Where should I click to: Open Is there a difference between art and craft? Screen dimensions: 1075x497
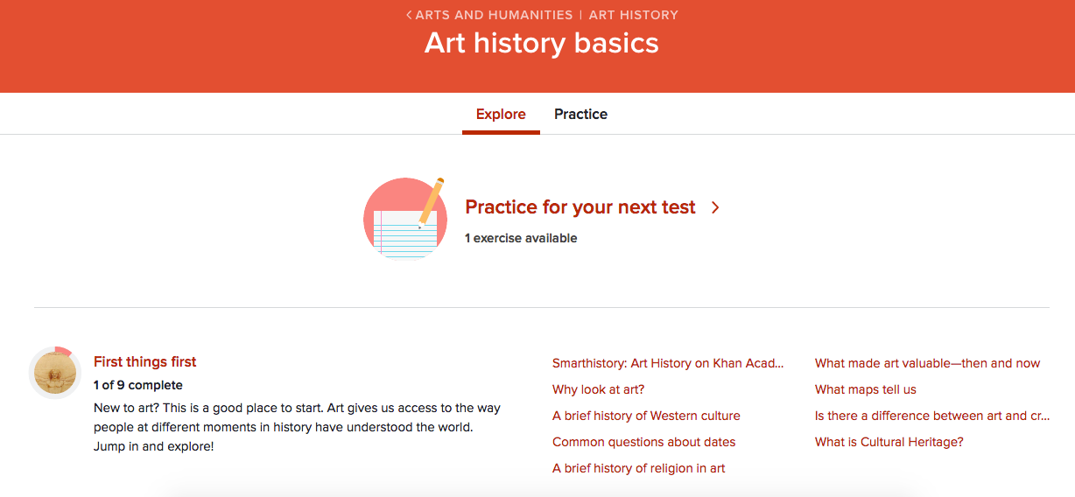click(931, 416)
